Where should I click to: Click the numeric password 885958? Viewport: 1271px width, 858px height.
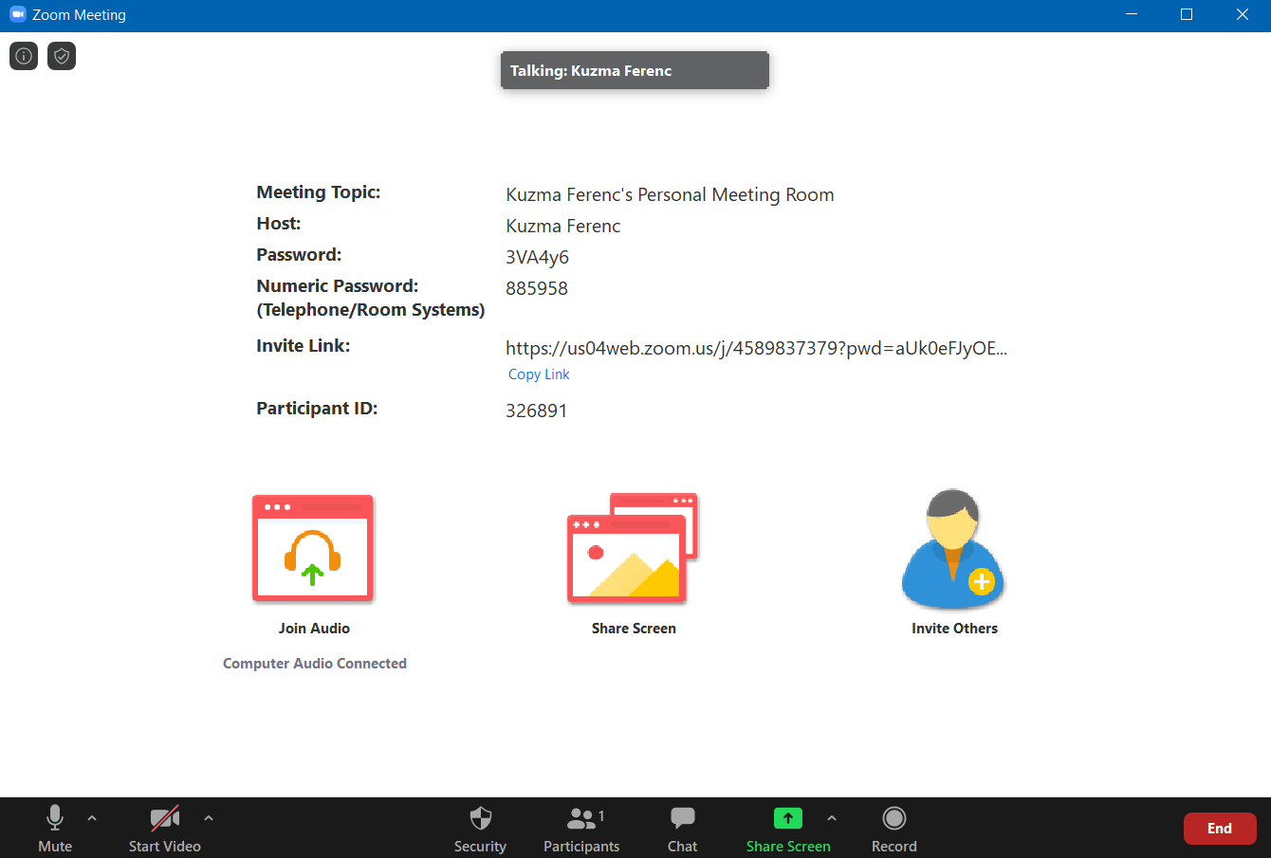[537, 288]
